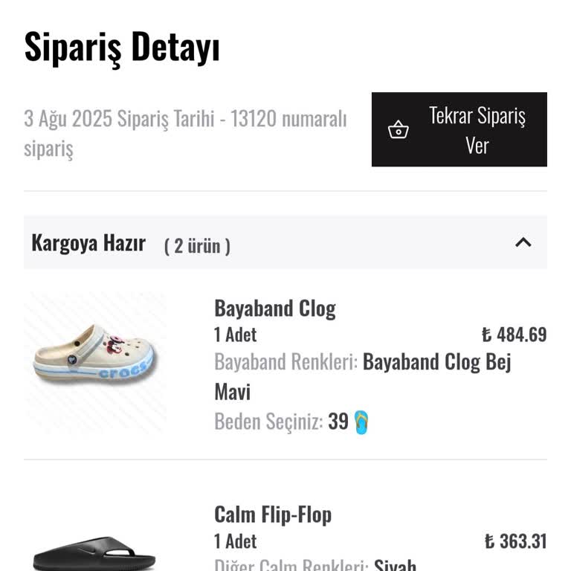571x571 pixels.
Task: Open the Bayaband Clog product image
Action: (x=95, y=363)
